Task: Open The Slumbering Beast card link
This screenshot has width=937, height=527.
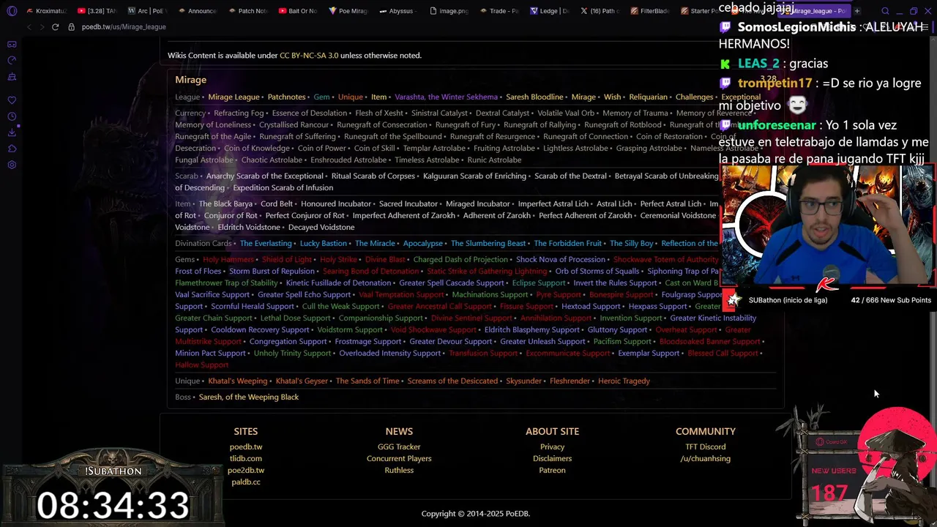Action: click(x=488, y=244)
